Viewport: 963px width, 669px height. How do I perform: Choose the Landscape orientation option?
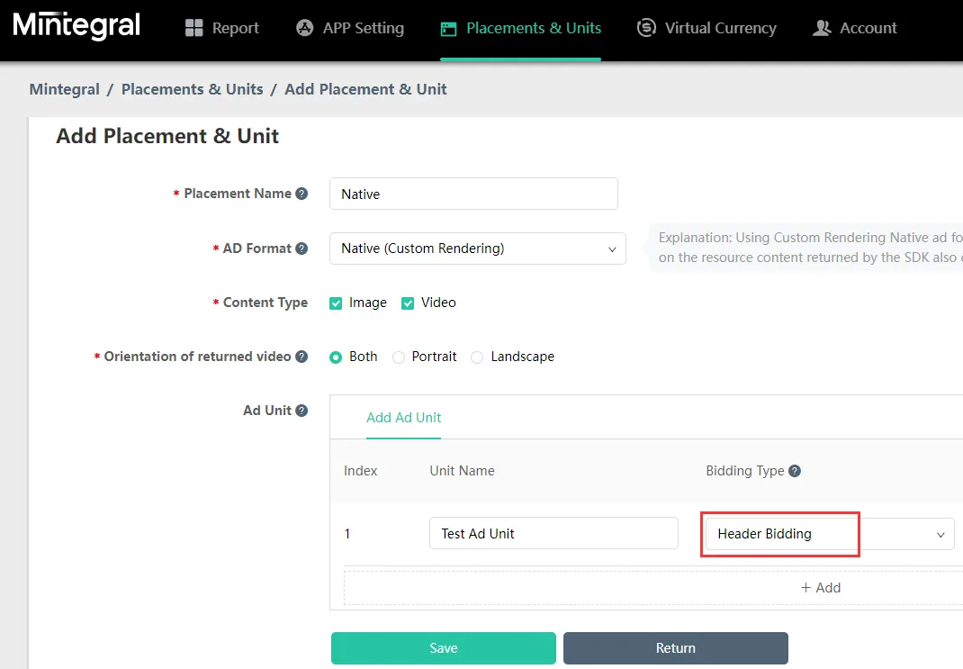477,357
